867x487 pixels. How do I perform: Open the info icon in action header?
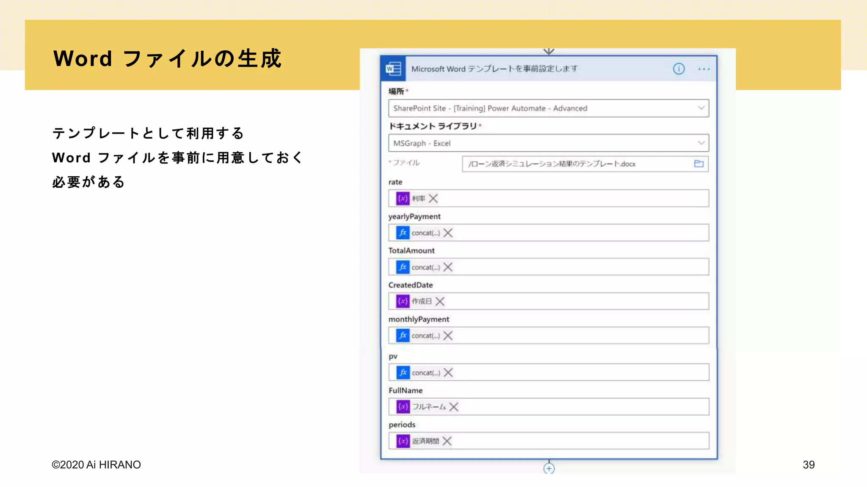pyautogui.click(x=679, y=69)
